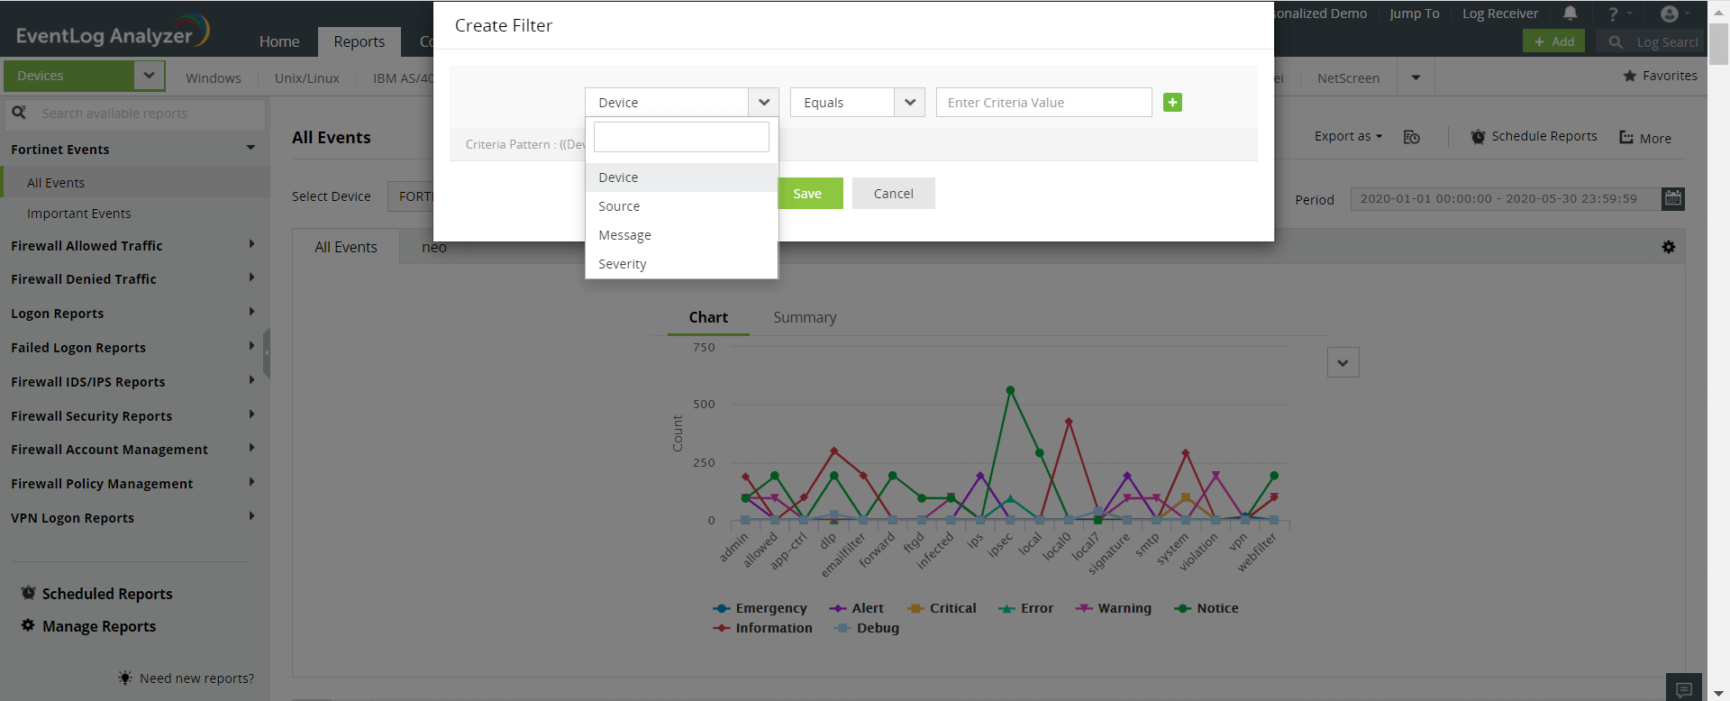Click the Favorites star
The height and width of the screenshot is (701, 1730).
1629,76
